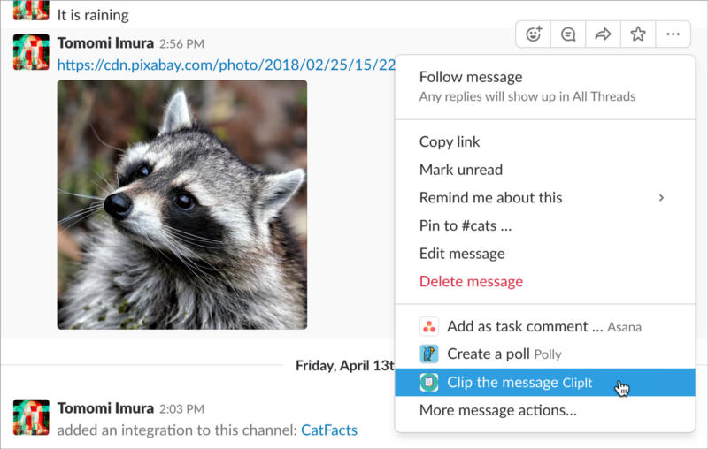
Task: Click the Asana app icon
Action: [x=428, y=326]
